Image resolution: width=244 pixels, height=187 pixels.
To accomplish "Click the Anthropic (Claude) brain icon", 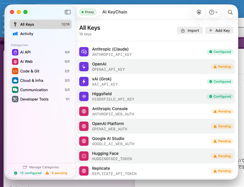I will (x=84, y=52).
